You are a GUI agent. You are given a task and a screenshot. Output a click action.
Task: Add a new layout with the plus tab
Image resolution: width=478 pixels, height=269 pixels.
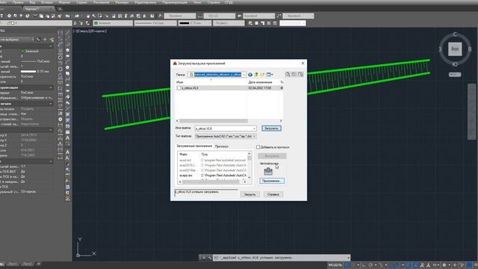pyautogui.click(x=38, y=264)
